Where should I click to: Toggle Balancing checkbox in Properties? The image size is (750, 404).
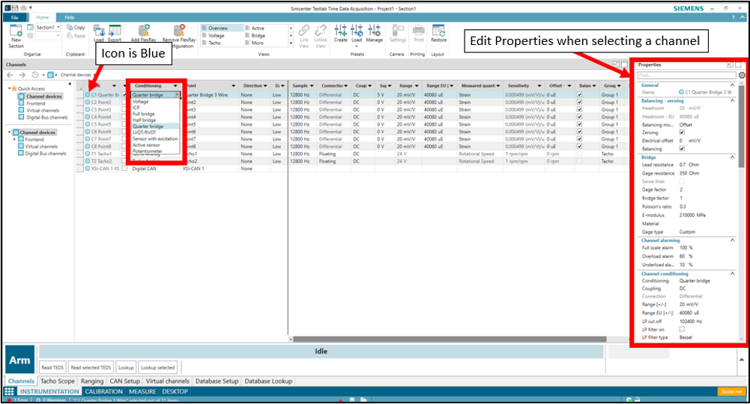click(x=682, y=148)
